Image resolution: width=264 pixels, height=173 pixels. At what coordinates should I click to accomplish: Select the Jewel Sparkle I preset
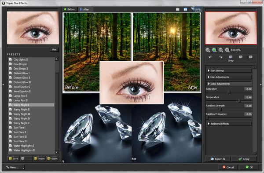[x=31, y=87]
